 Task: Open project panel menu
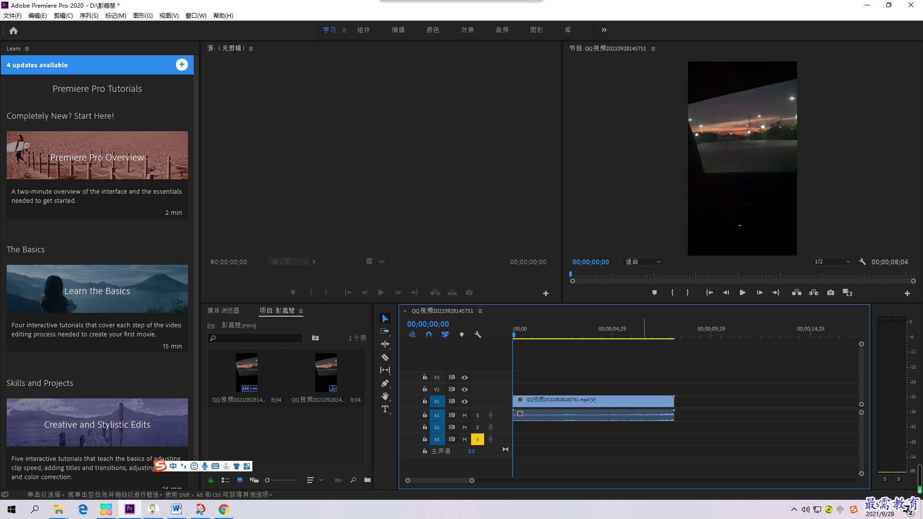pos(301,311)
